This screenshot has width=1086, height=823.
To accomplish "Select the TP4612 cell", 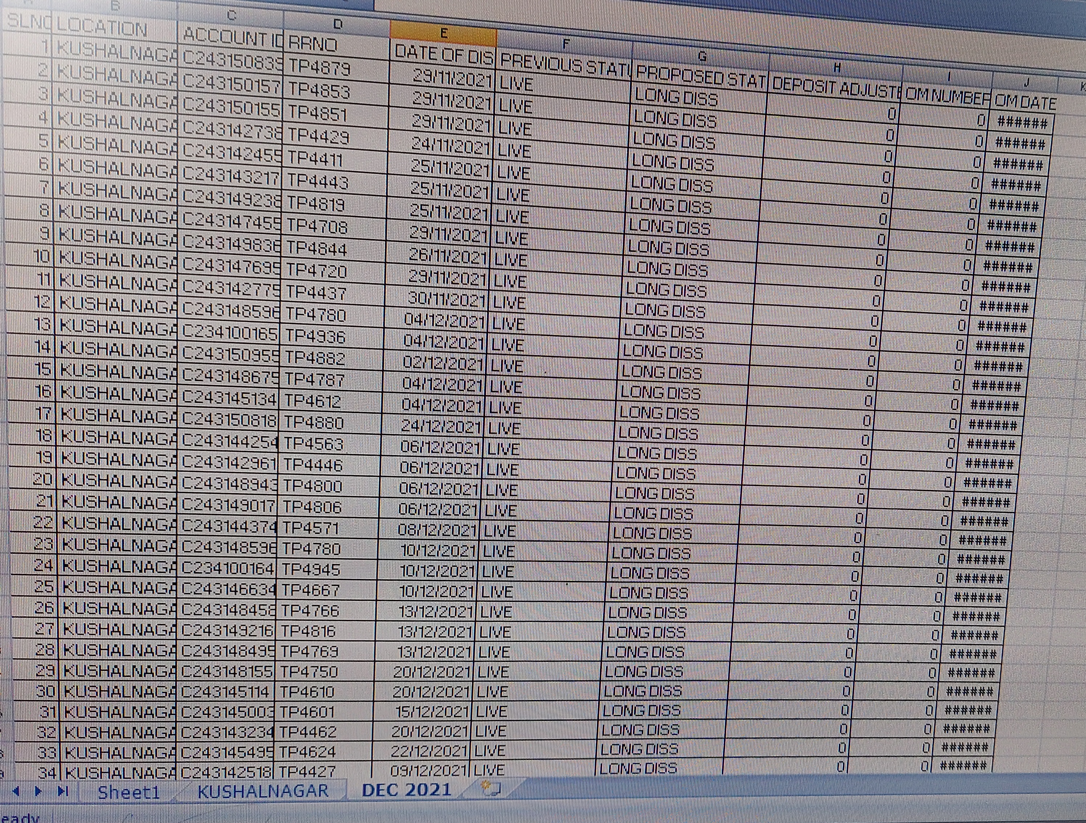I will click(x=330, y=402).
